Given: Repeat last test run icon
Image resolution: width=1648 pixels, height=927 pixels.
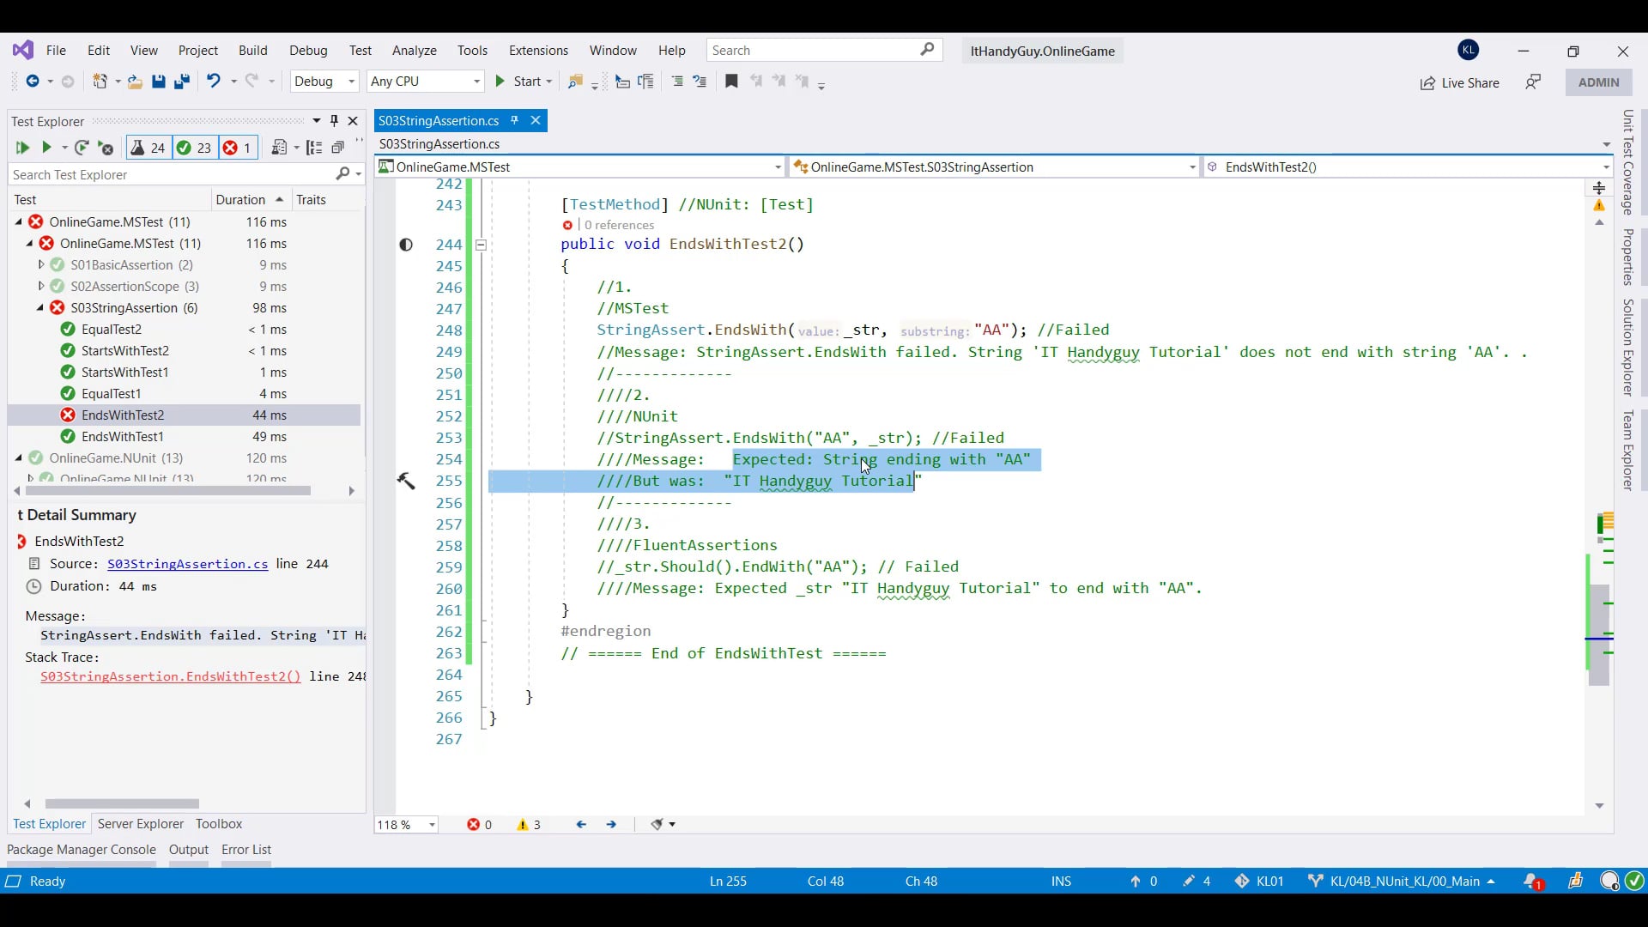Looking at the screenshot, I should point(82,148).
